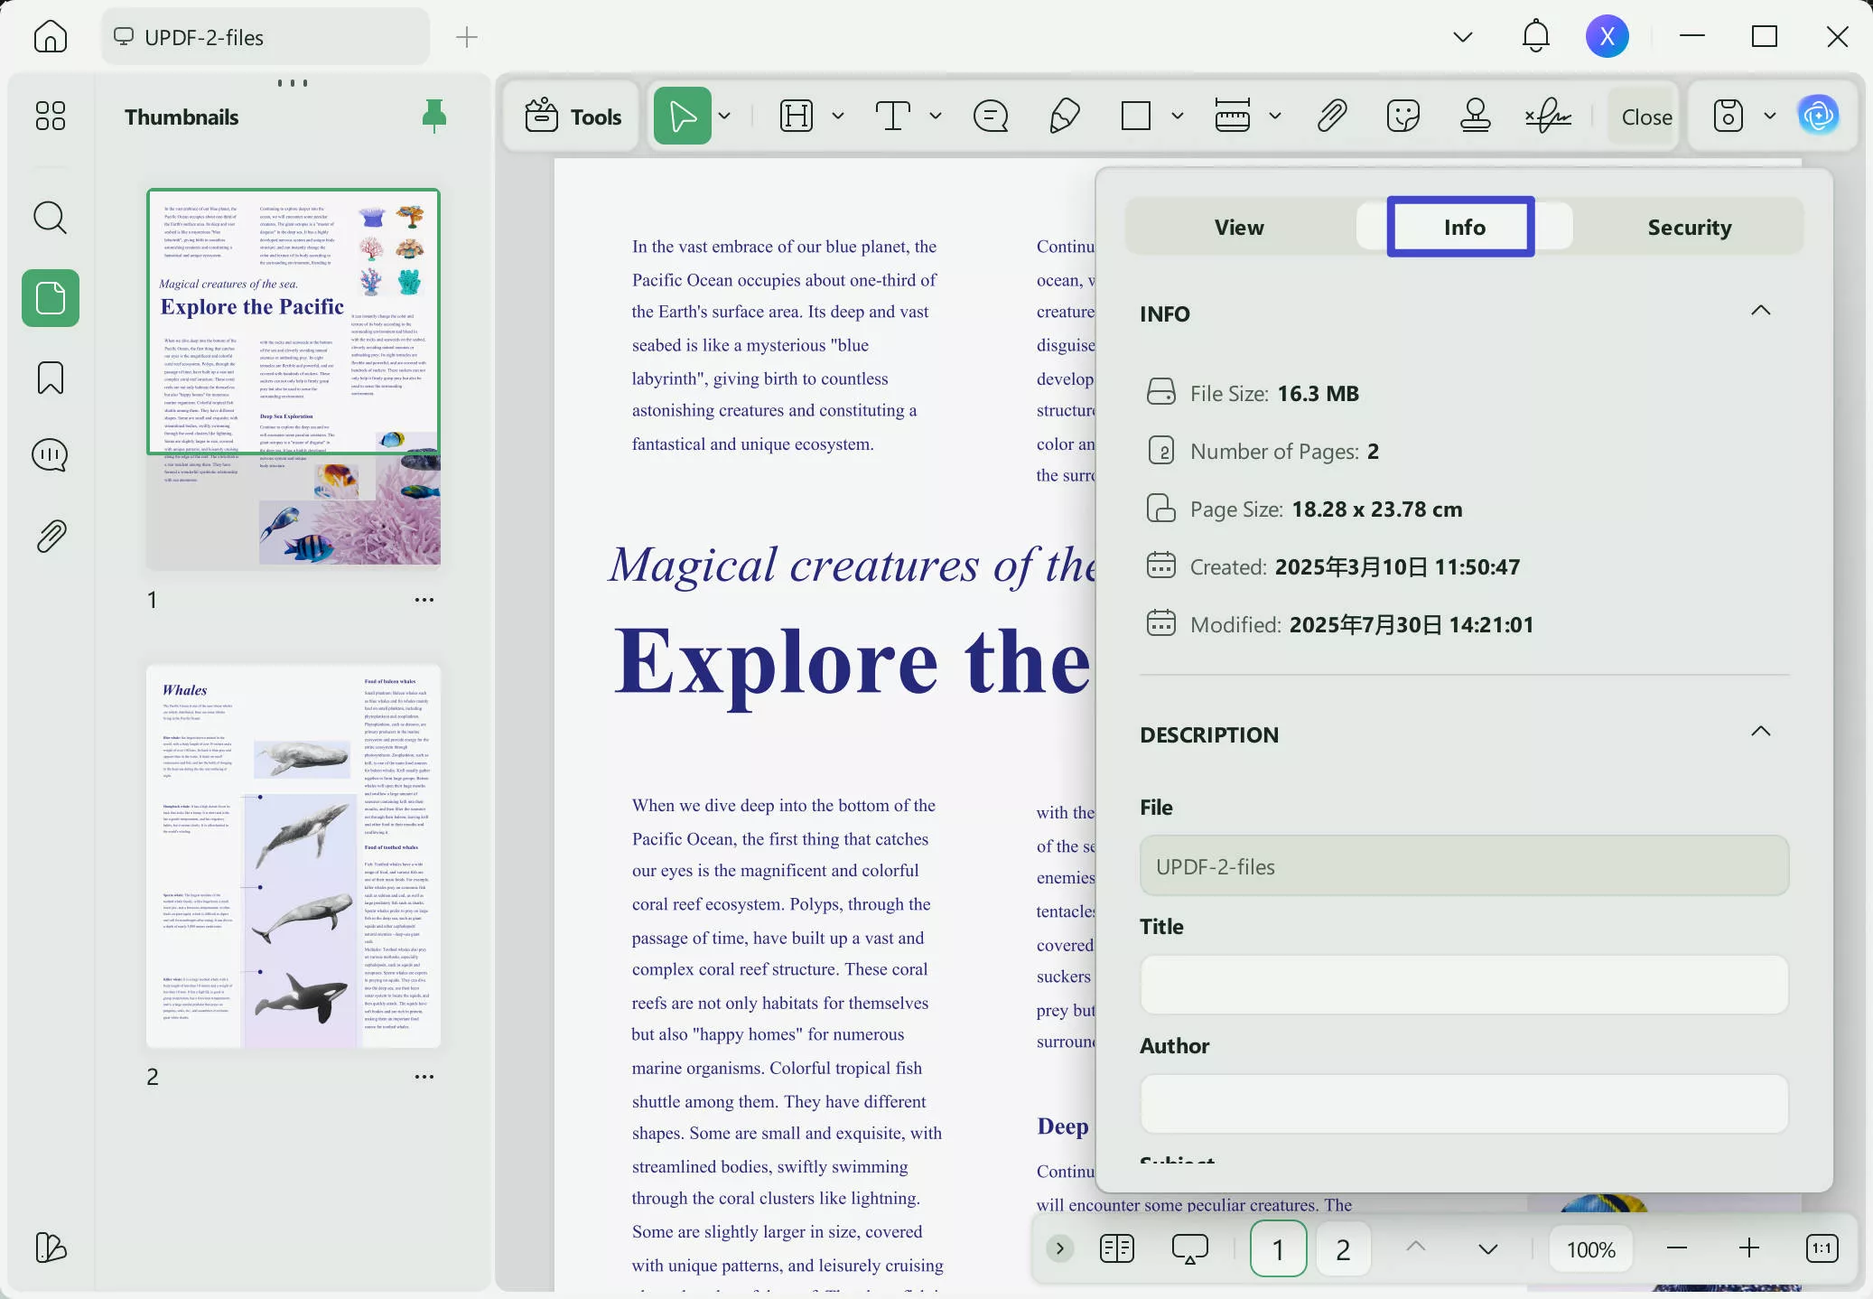Click the 100% zoom level field
The image size is (1873, 1299).
(1590, 1249)
